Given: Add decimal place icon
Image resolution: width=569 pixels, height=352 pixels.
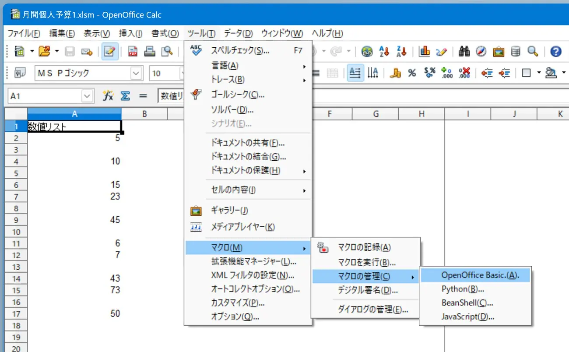Looking at the screenshot, I should pos(447,73).
